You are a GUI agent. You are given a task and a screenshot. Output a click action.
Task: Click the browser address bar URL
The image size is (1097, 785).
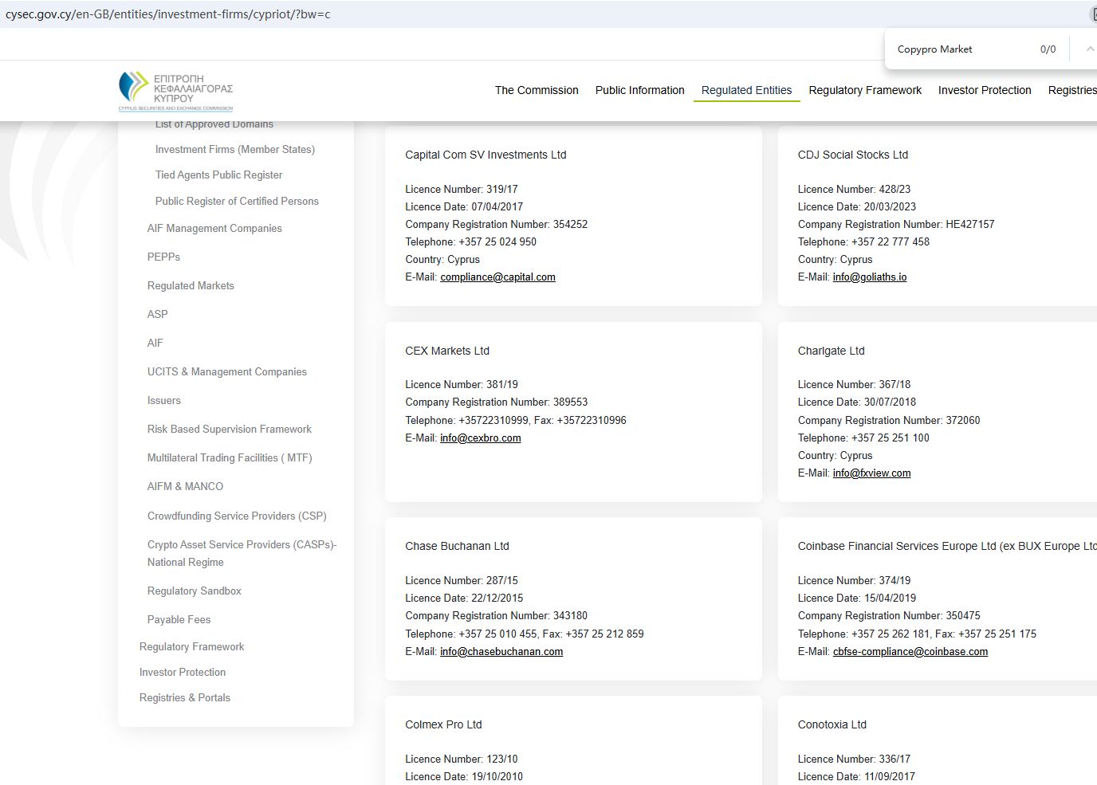tap(167, 14)
